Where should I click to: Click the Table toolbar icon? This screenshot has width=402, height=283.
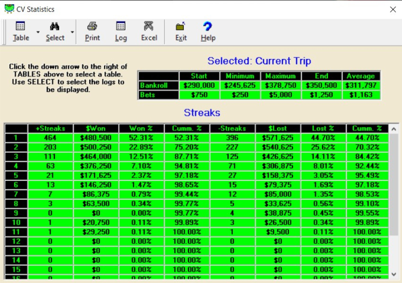(x=21, y=27)
